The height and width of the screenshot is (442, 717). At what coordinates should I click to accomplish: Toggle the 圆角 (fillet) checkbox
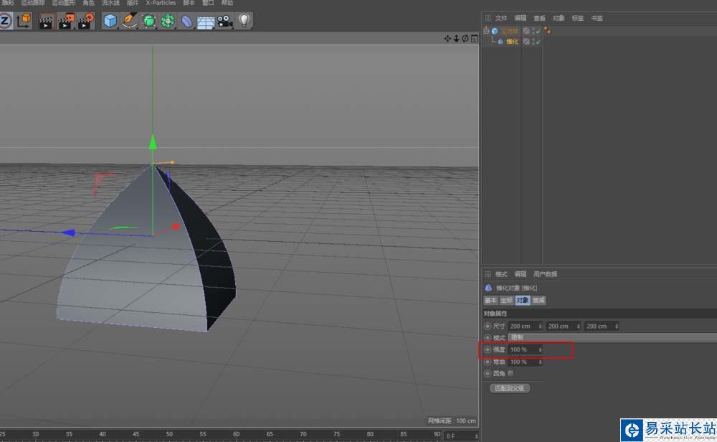pyautogui.click(x=511, y=373)
